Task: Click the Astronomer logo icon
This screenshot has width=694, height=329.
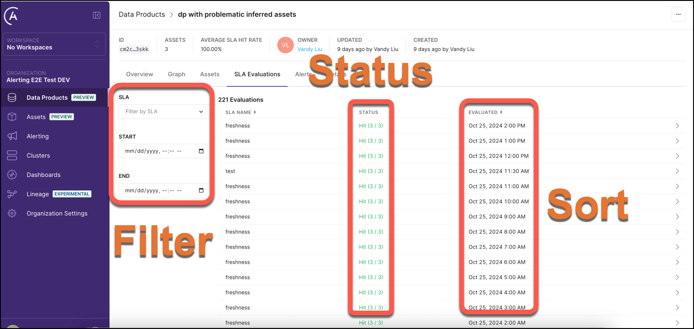Action: pos(12,17)
